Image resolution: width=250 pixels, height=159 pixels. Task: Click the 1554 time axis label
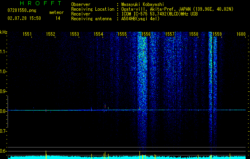click(x=99, y=34)
